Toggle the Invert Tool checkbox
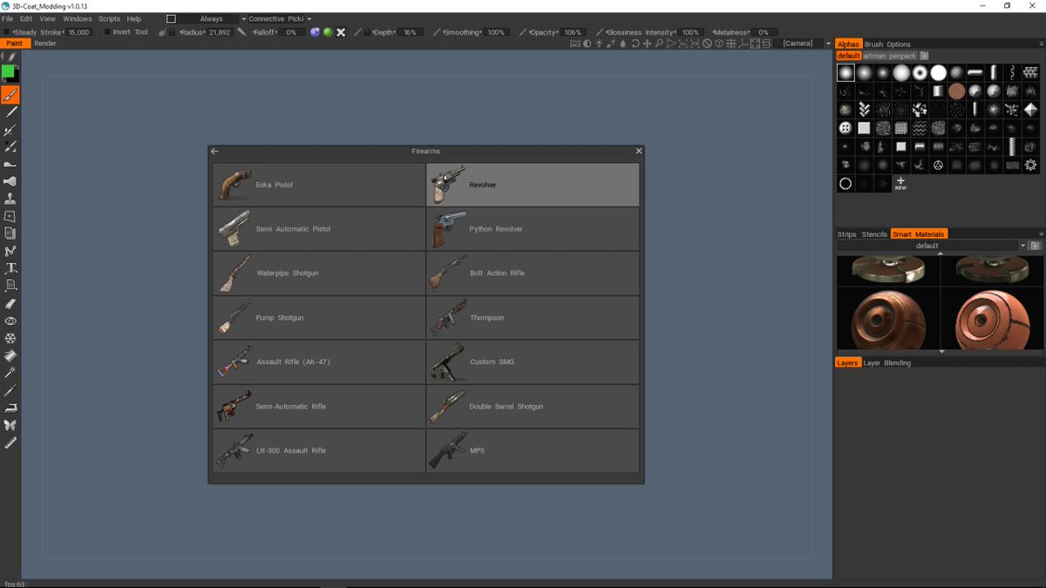The image size is (1046, 588). pos(107,31)
